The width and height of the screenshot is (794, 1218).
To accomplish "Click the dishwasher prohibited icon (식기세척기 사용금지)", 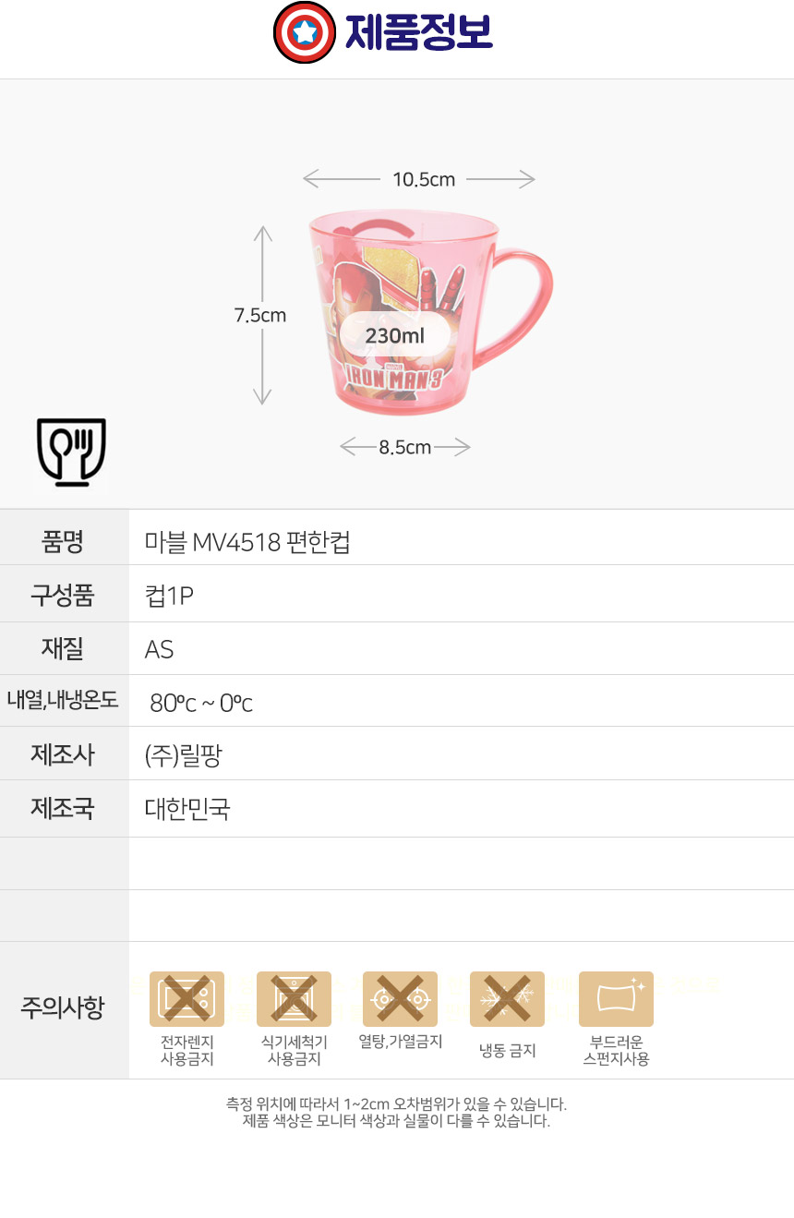I will pyautogui.click(x=294, y=999).
